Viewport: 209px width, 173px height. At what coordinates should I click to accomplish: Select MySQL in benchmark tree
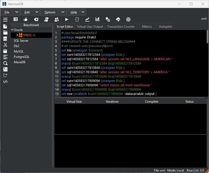pyautogui.click(x=18, y=51)
